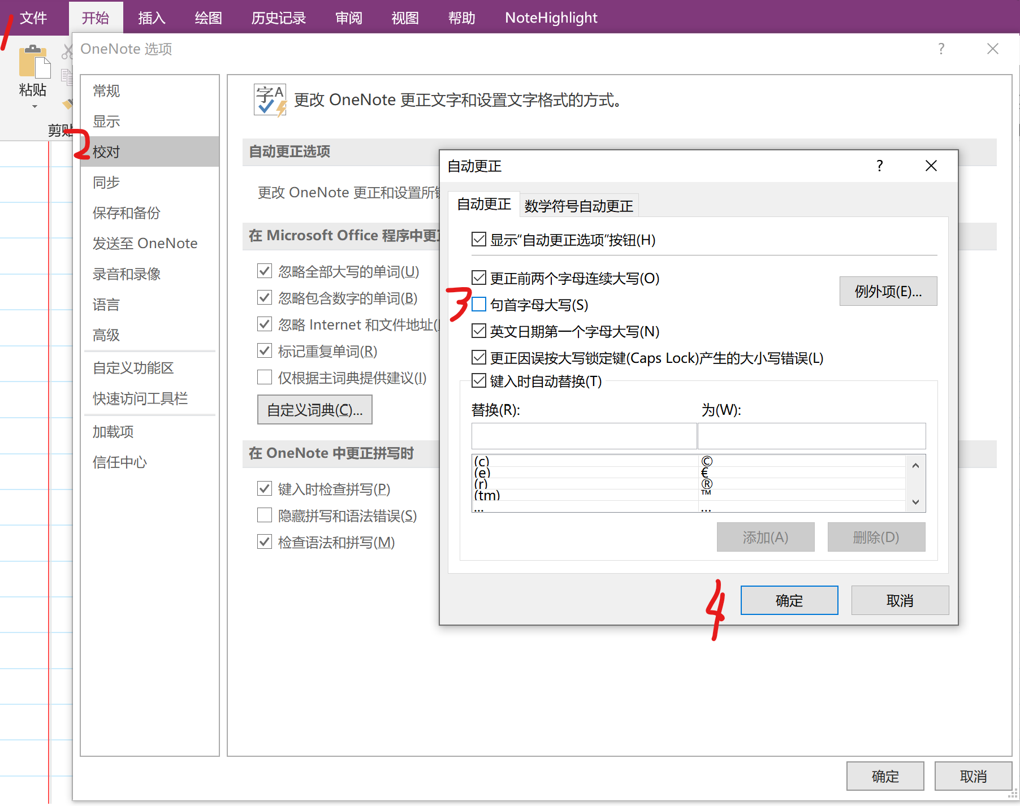
Task: Open the NoteHighlight ribbon tab
Action: pyautogui.click(x=551, y=18)
